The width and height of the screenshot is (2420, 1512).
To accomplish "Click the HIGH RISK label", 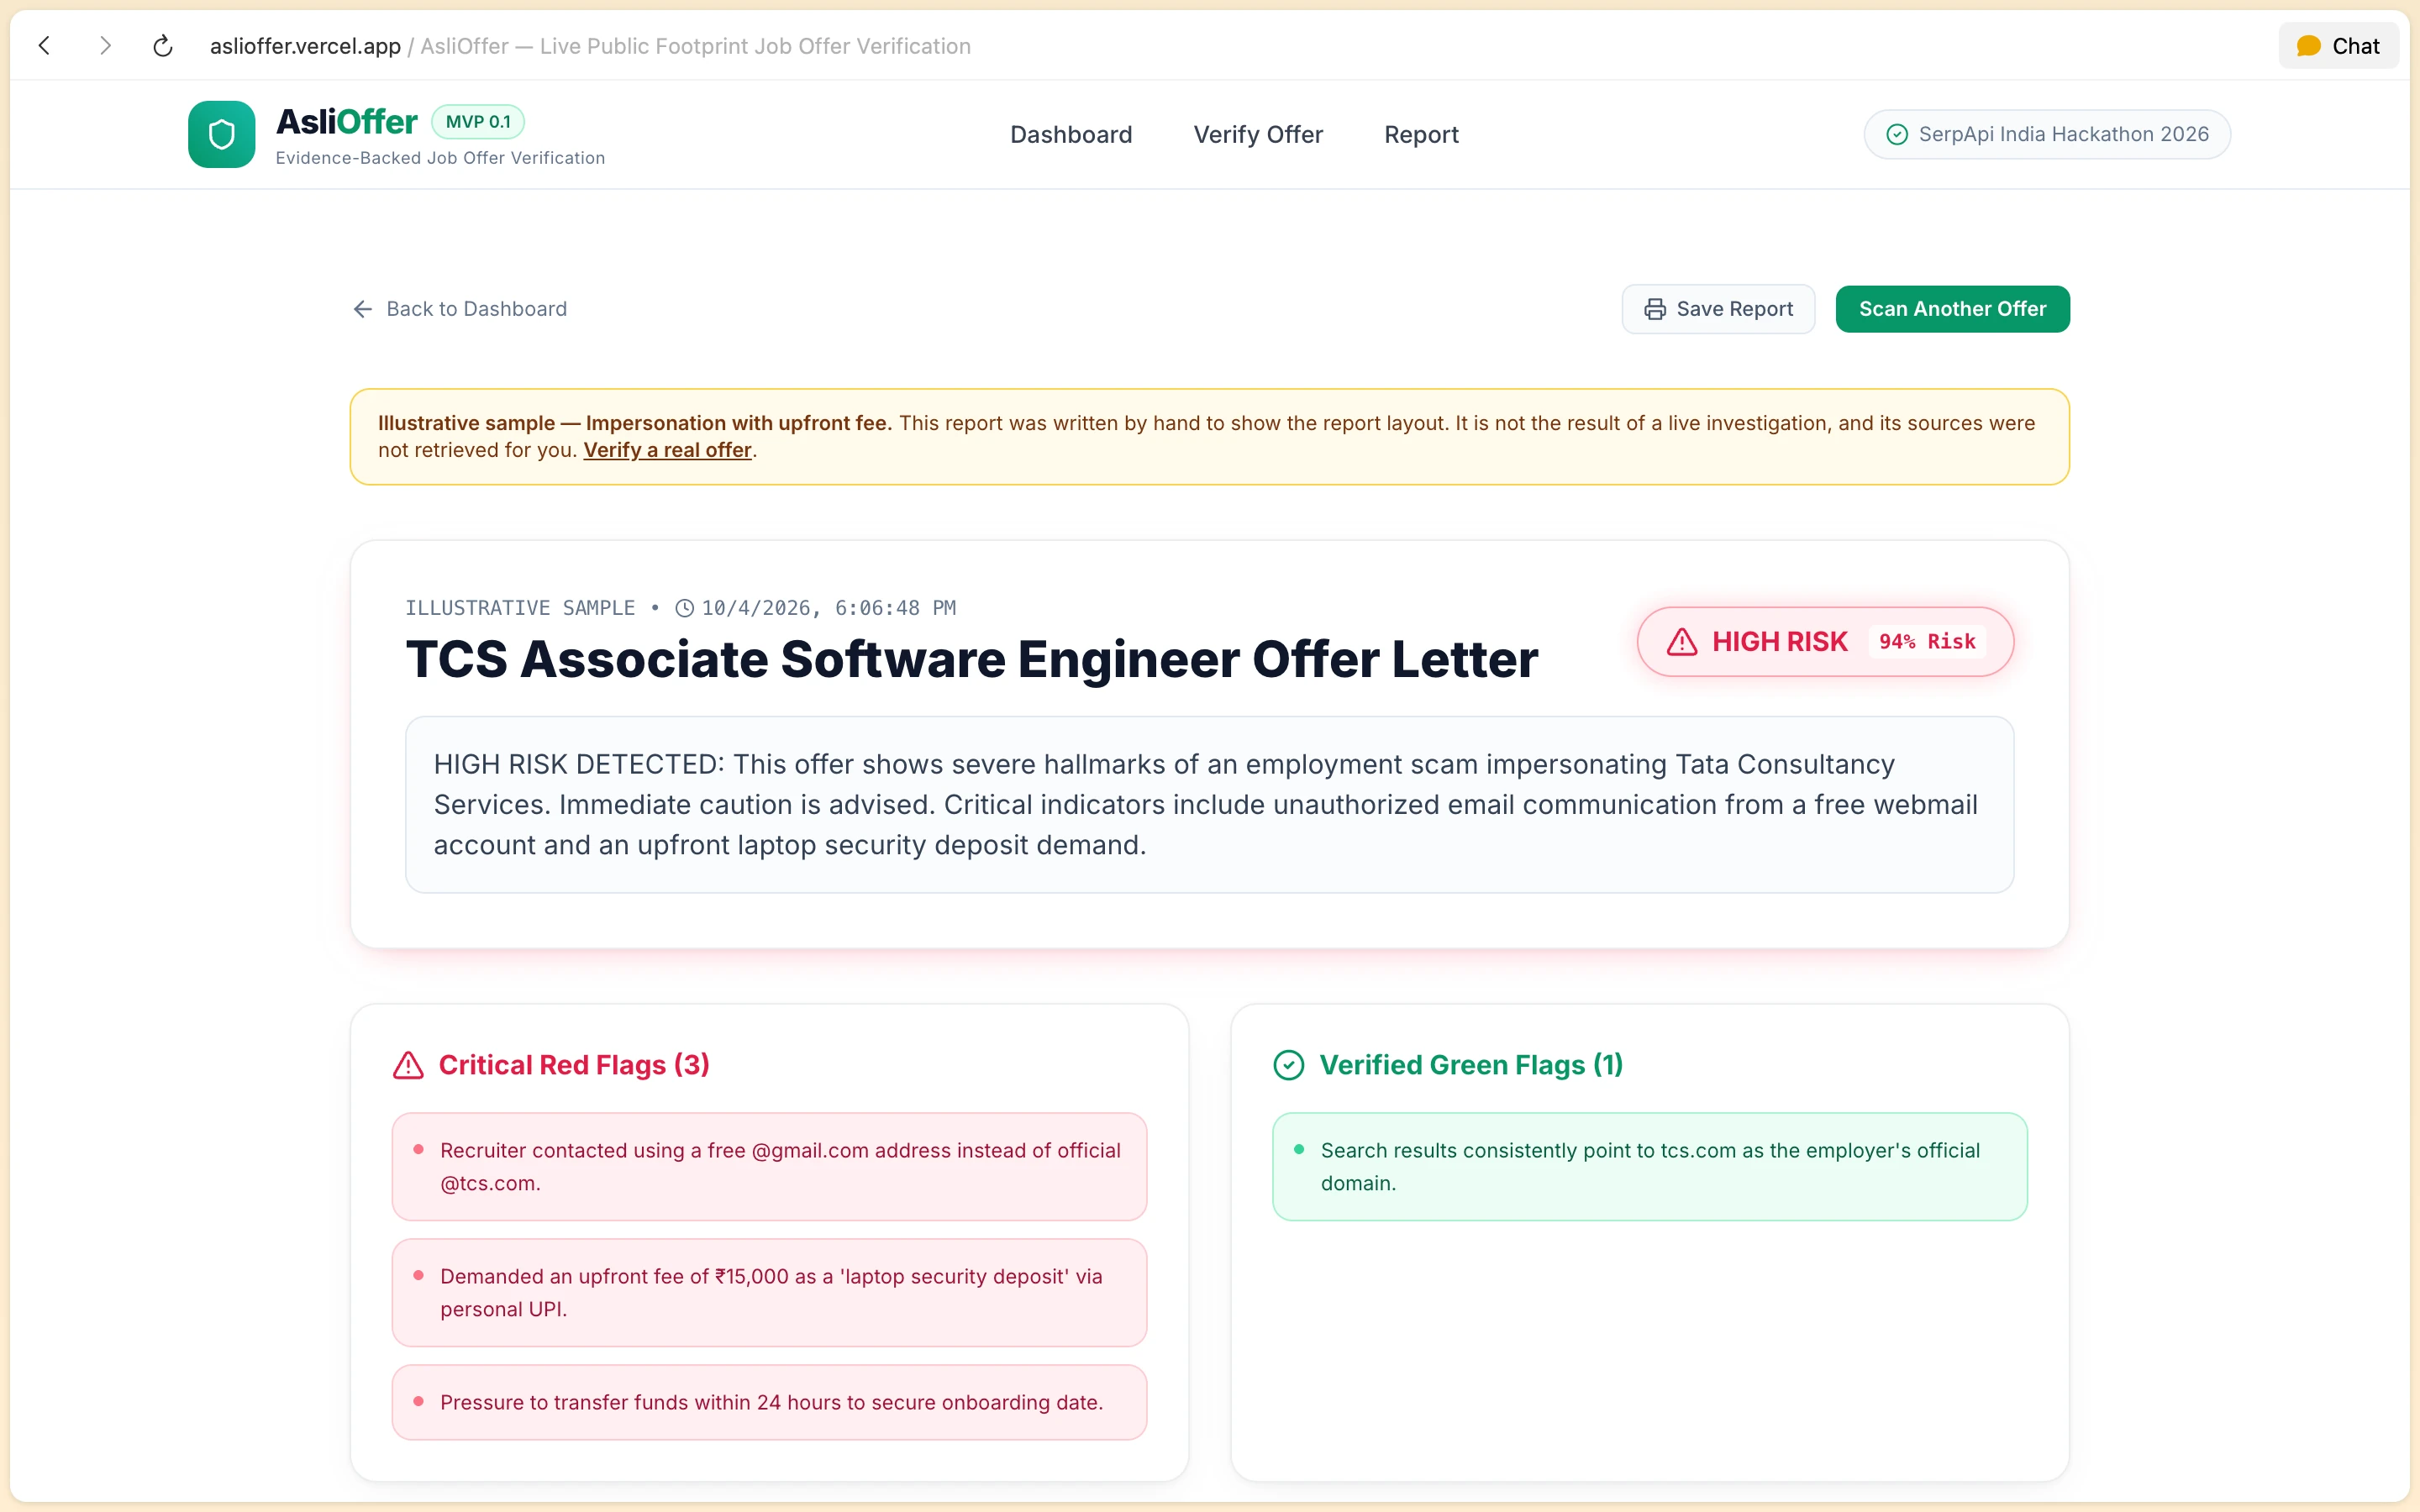I will (x=1779, y=642).
